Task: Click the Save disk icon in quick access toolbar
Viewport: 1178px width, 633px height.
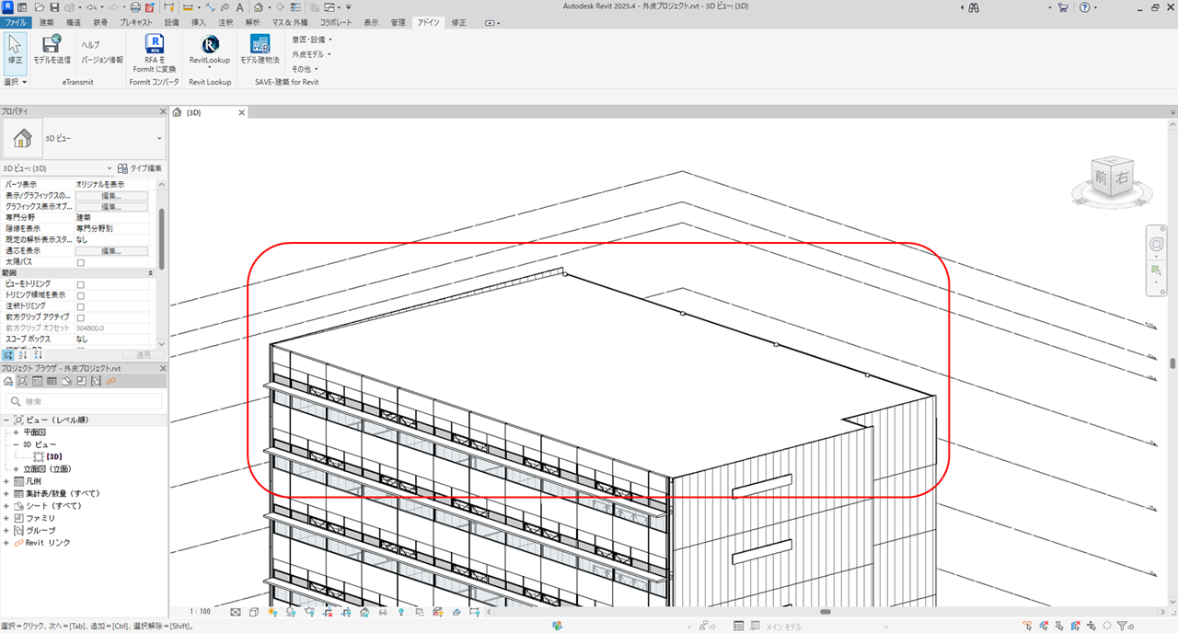Action: pyautogui.click(x=53, y=7)
